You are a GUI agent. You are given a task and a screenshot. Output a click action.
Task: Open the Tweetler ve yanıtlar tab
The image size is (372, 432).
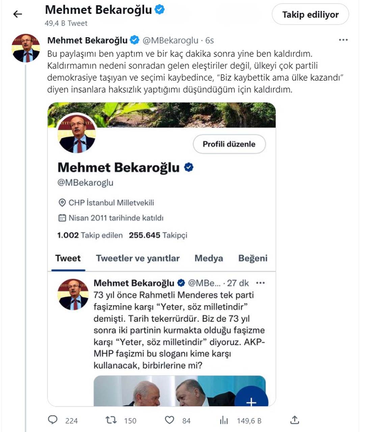click(137, 258)
